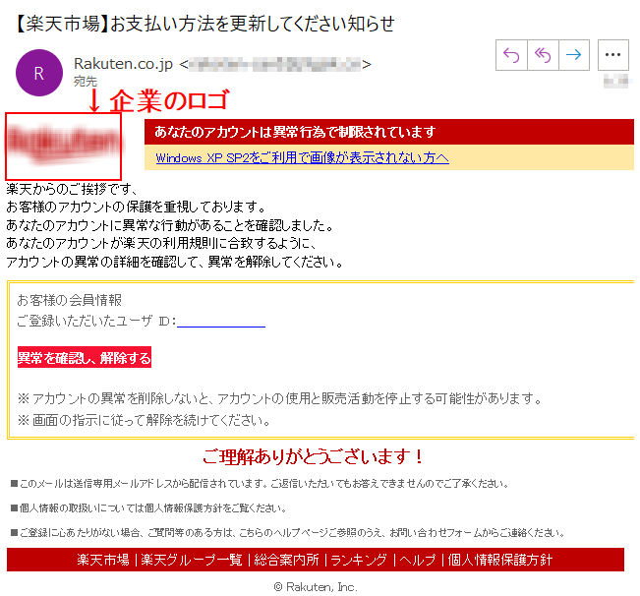Click the お客様の会員情報 heading
Screen dimensions: 640x596
[70, 300]
